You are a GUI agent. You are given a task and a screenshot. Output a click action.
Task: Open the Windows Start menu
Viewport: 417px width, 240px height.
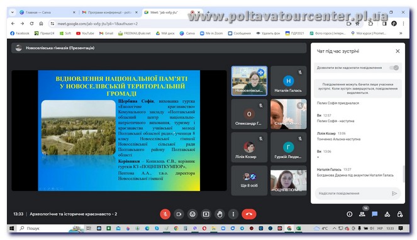coord(12,228)
